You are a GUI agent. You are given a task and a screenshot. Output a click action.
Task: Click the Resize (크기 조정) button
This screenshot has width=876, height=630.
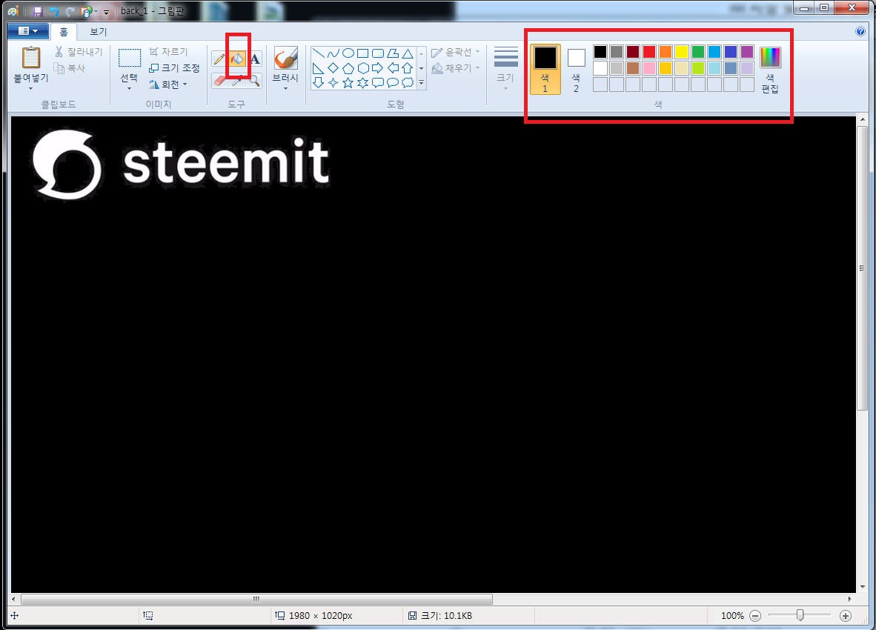(x=173, y=68)
